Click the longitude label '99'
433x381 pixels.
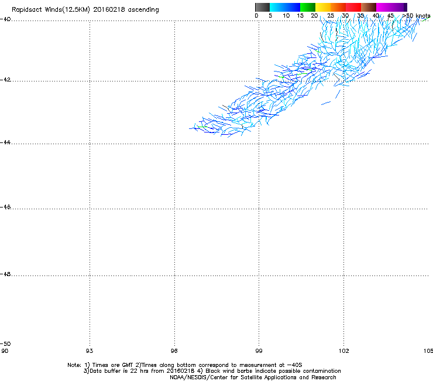coord(259,351)
